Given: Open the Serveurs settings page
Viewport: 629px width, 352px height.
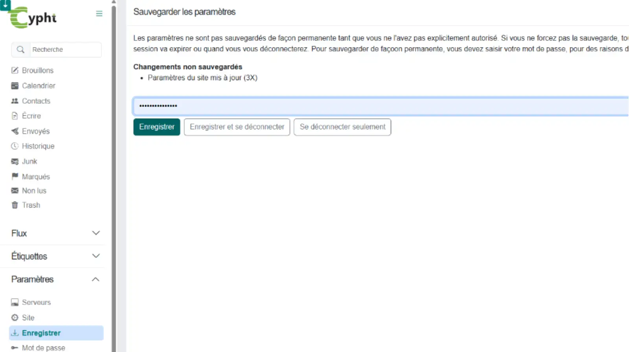Looking at the screenshot, I should 36,302.
